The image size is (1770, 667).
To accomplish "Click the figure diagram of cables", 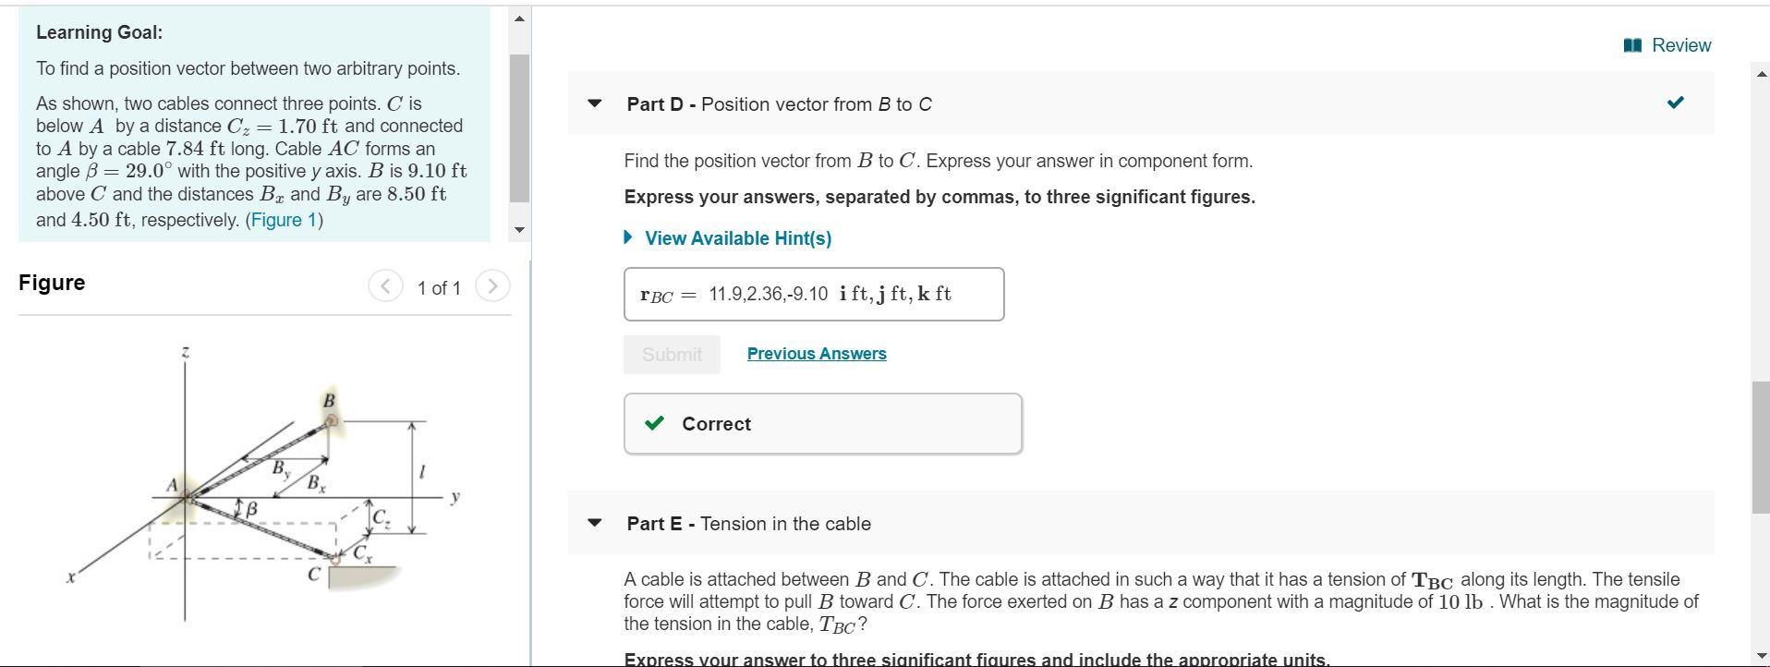I will (x=268, y=480).
